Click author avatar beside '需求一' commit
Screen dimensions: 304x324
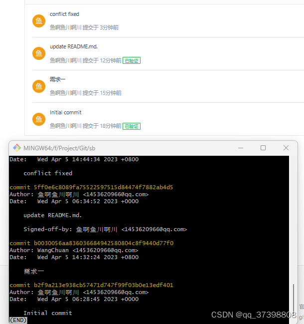pos(39,86)
